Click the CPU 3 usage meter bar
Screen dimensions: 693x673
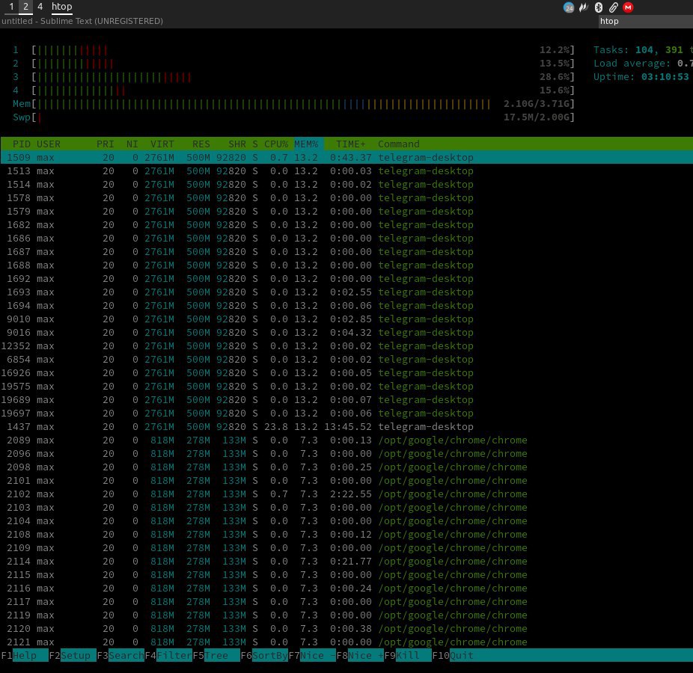[x=303, y=77]
